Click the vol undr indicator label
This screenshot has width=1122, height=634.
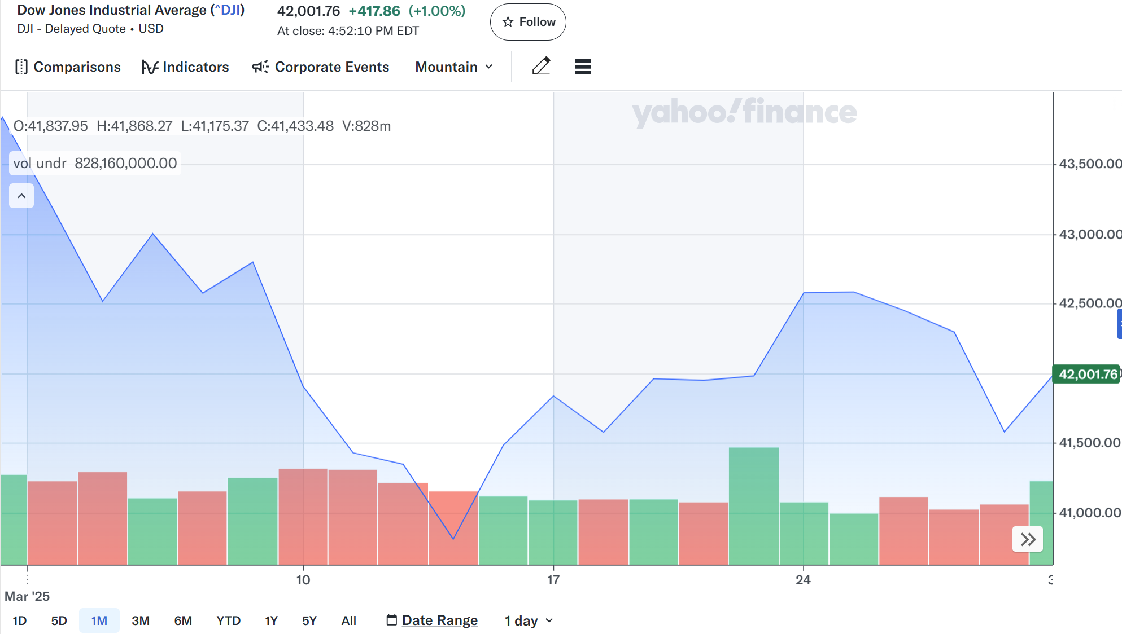[x=40, y=164]
